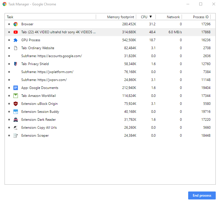Select the Browser task row
This screenshot has width=220, height=204.
tap(110, 24)
